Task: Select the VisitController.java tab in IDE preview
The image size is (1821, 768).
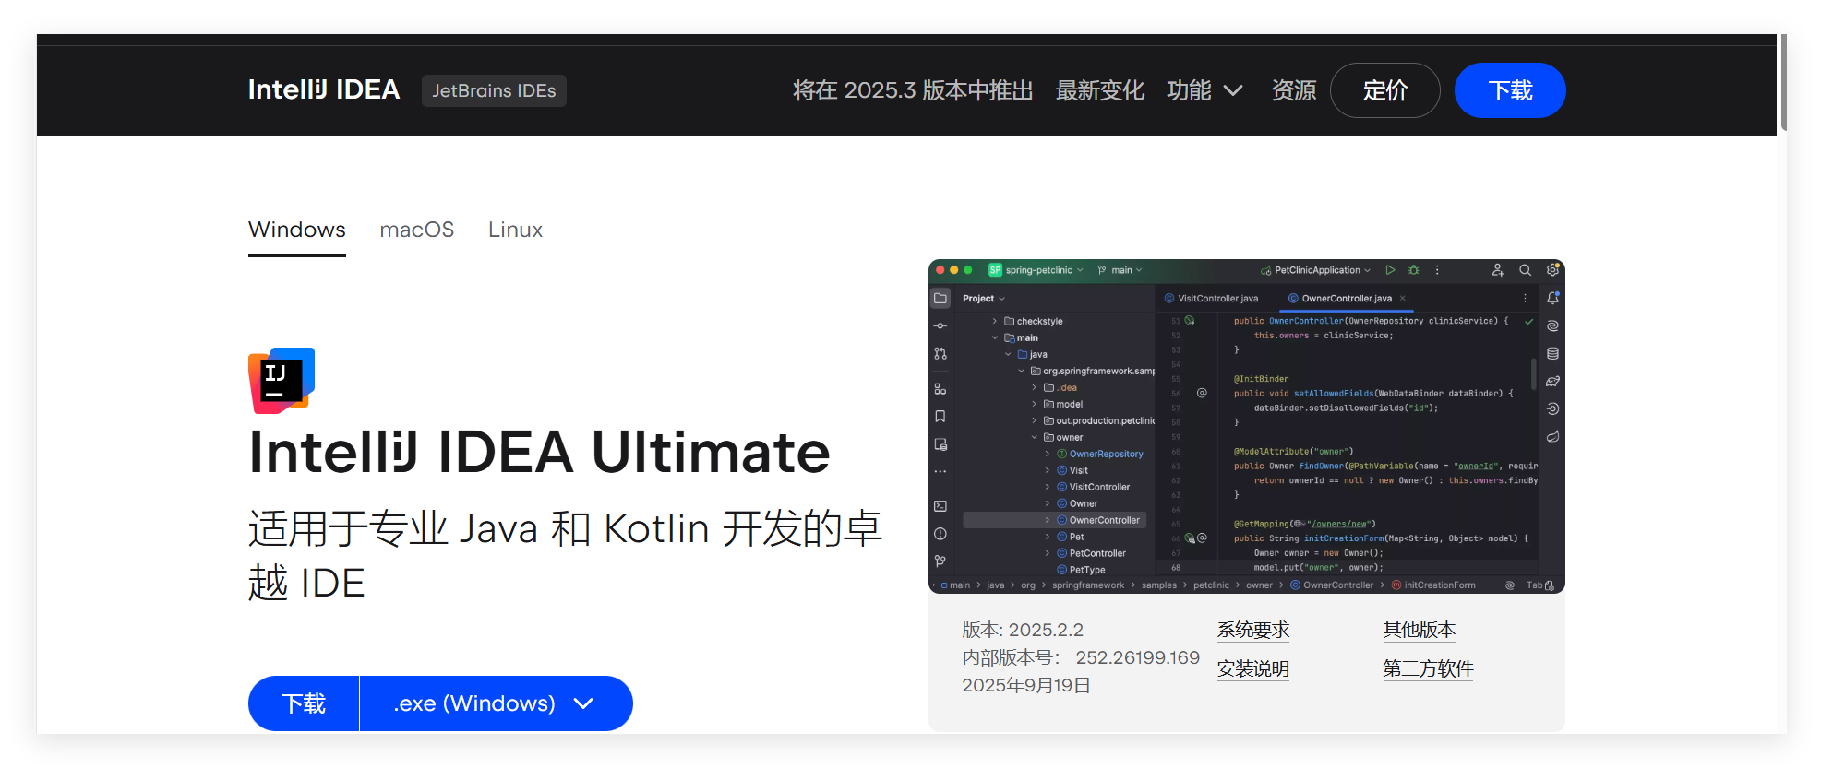Action: pyautogui.click(x=1211, y=298)
